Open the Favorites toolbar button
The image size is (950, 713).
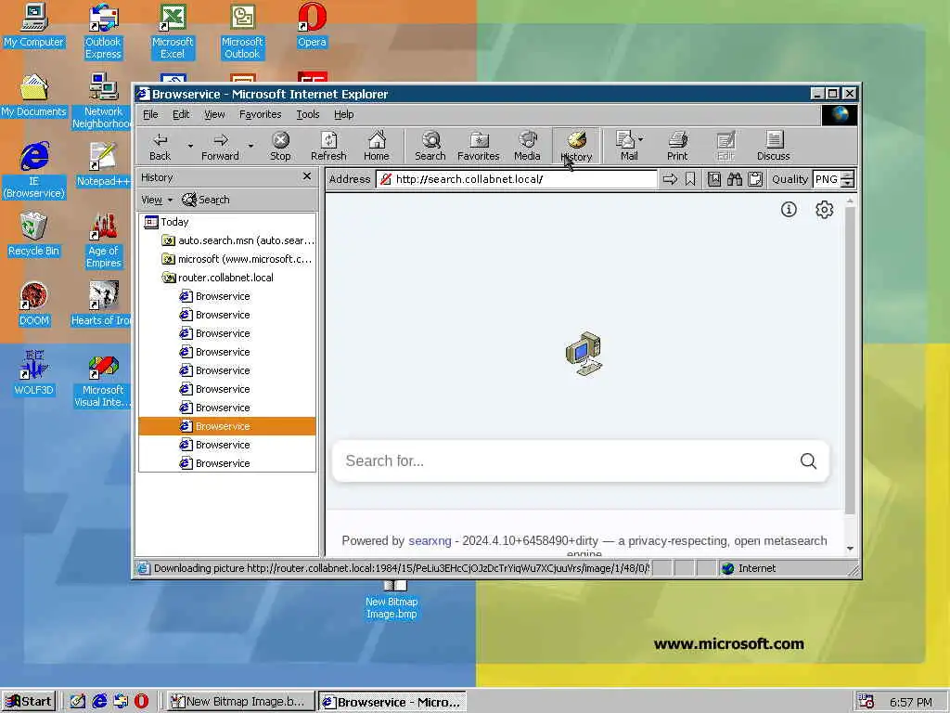point(478,146)
